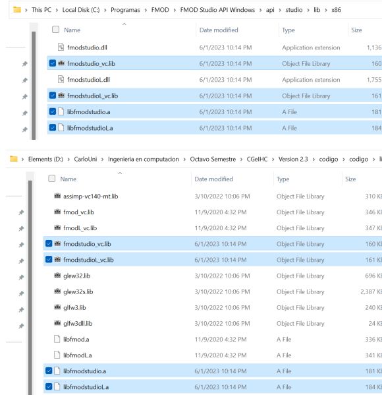
Task: Click the blank file icon of libfmodstudio.a in x86 folder
Action: (x=61, y=111)
